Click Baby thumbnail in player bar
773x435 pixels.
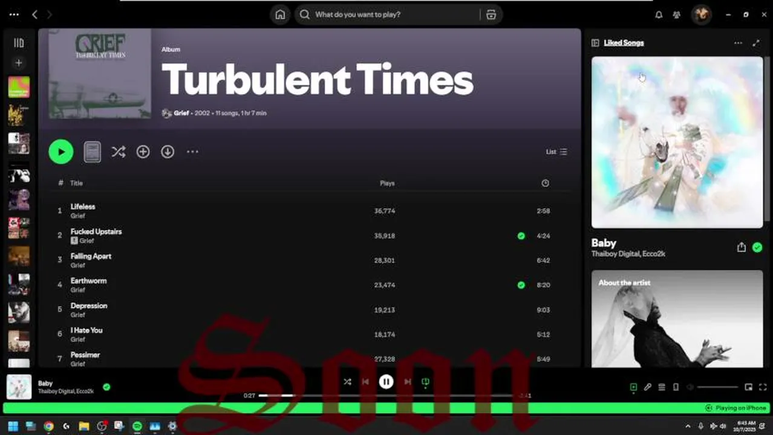pyautogui.click(x=19, y=387)
